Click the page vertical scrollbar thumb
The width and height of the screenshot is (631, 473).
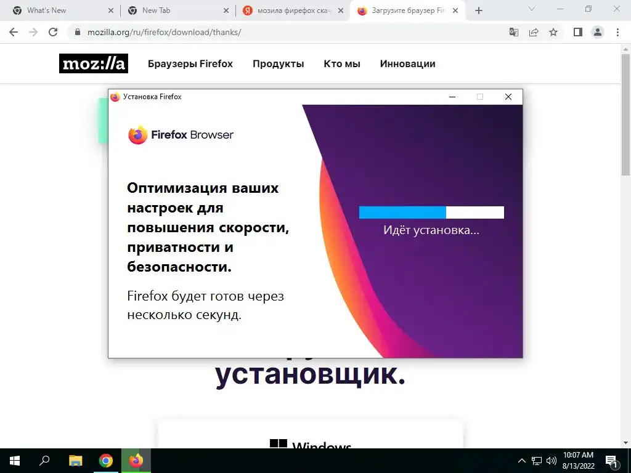[x=626, y=115]
